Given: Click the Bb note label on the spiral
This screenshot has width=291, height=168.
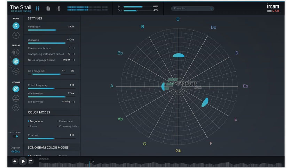Looking at the screenshot, I should tap(120, 53).
